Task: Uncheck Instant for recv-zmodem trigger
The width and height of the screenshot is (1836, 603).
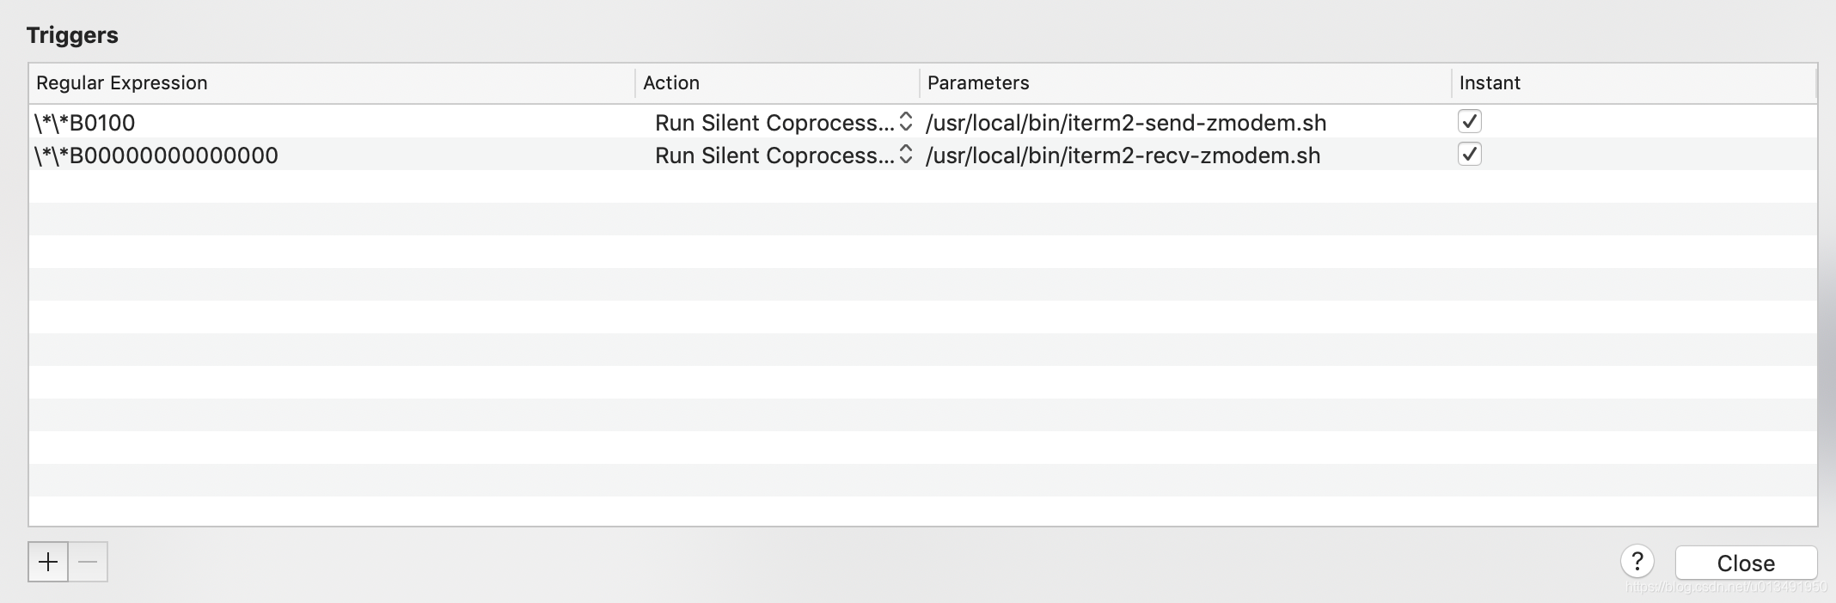Action: [x=1470, y=155]
